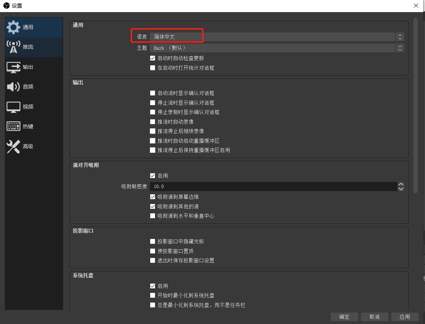Switch to the 输出 settings tab label
This screenshot has width=425, height=324.
pyautogui.click(x=28, y=67)
